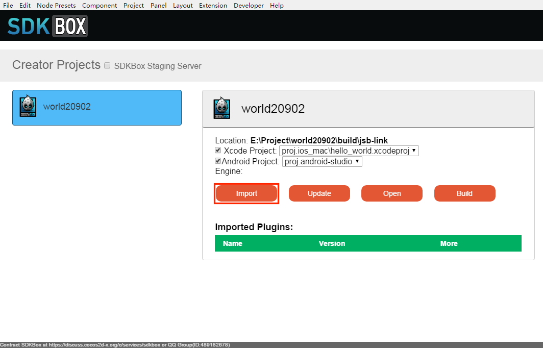Open the Edit menu

[x=25, y=5]
